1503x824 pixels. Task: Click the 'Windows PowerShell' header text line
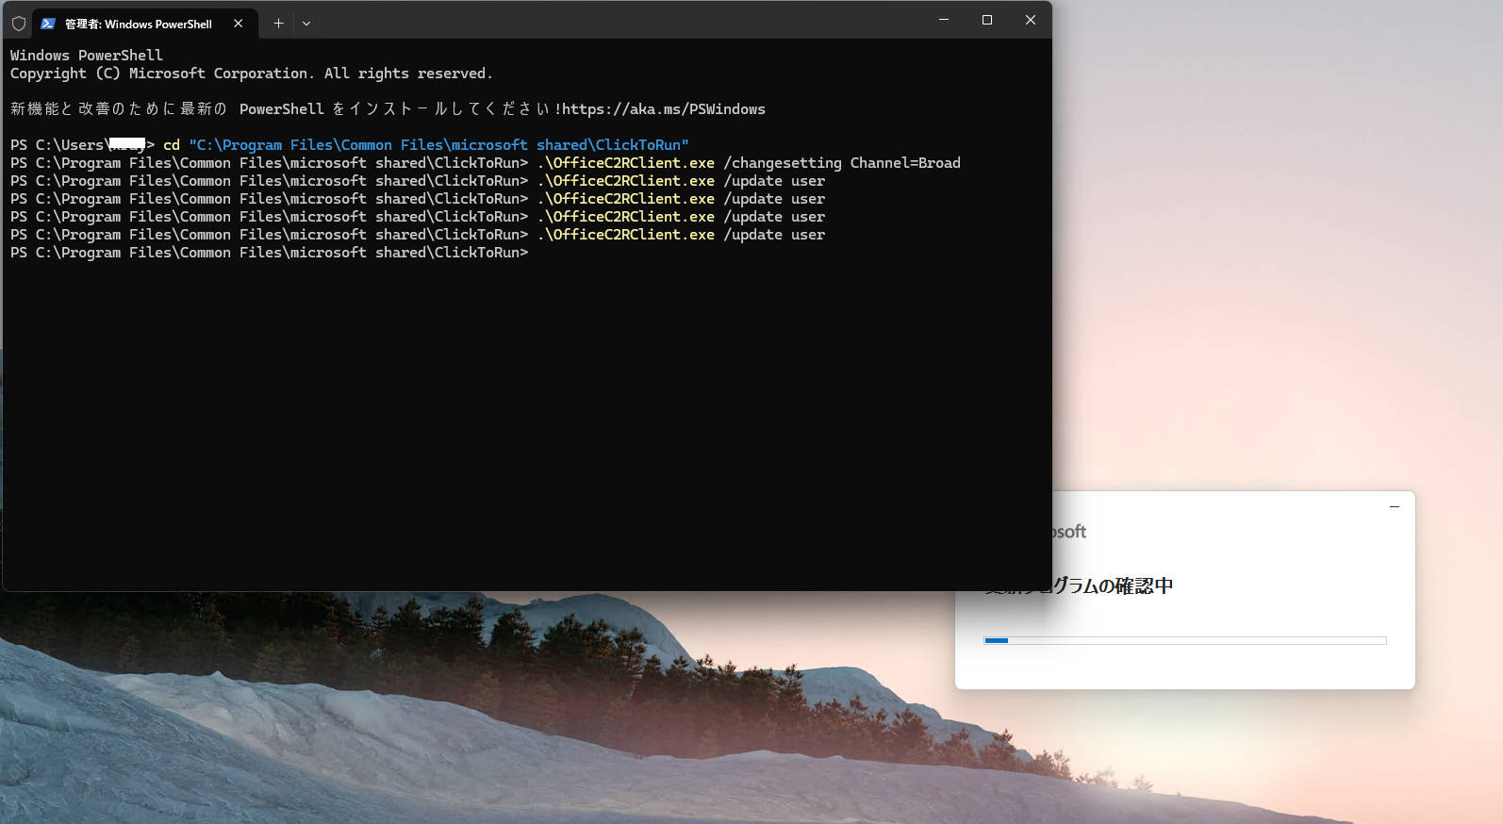87,56
